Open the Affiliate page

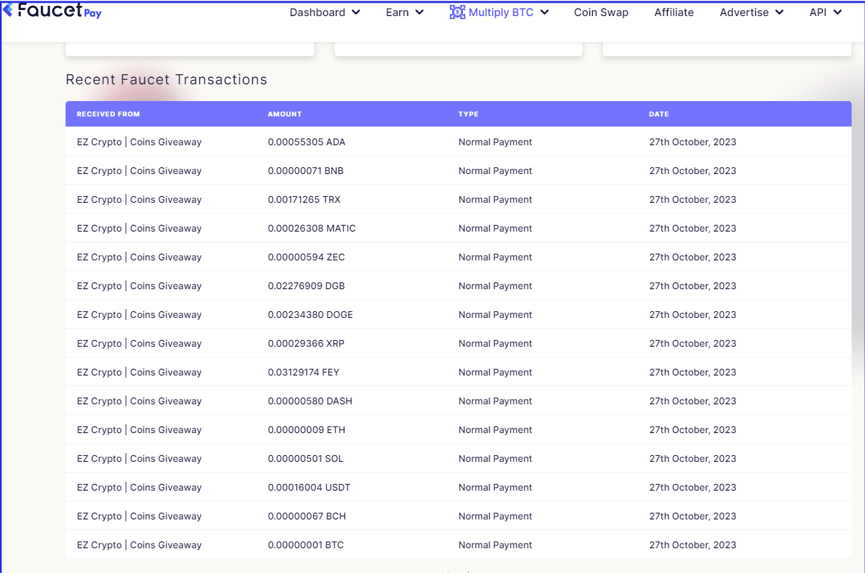click(674, 12)
